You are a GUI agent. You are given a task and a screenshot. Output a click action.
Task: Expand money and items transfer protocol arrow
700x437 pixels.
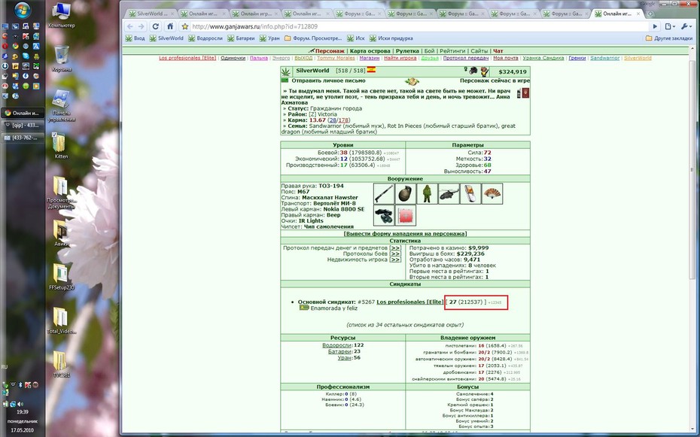click(395, 248)
